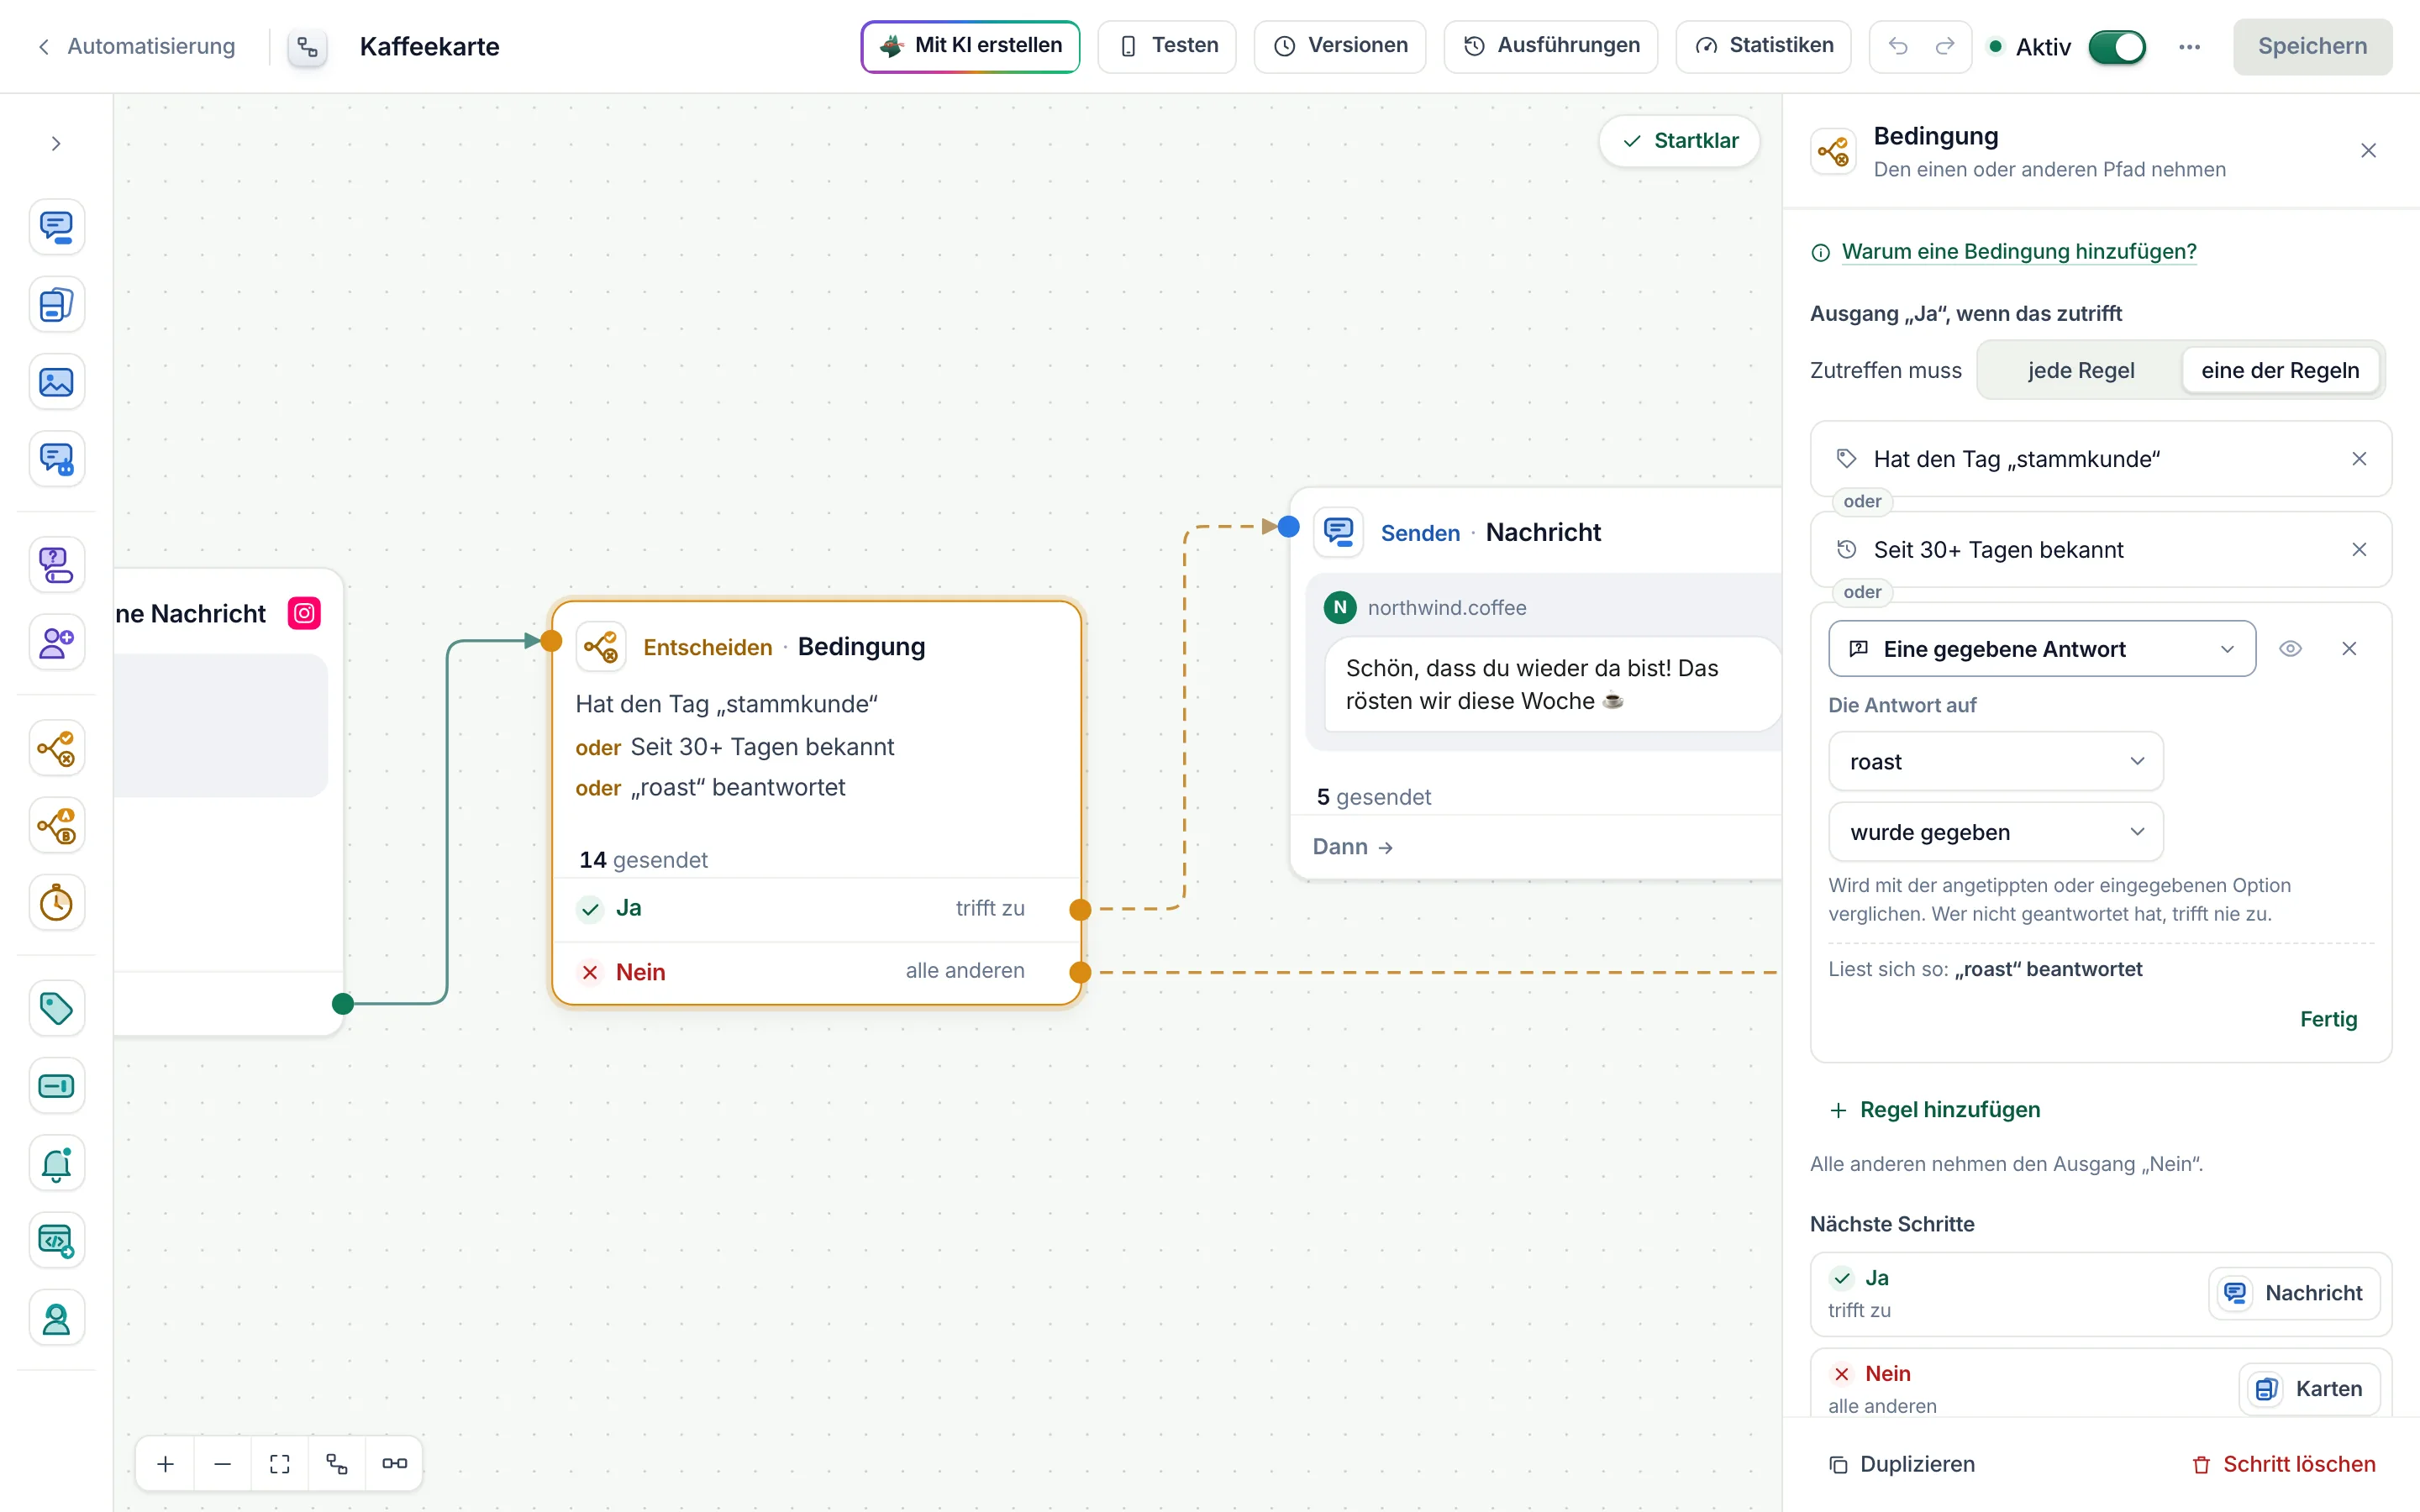
Task: Zoom out on the canvas
Action: 223,1463
